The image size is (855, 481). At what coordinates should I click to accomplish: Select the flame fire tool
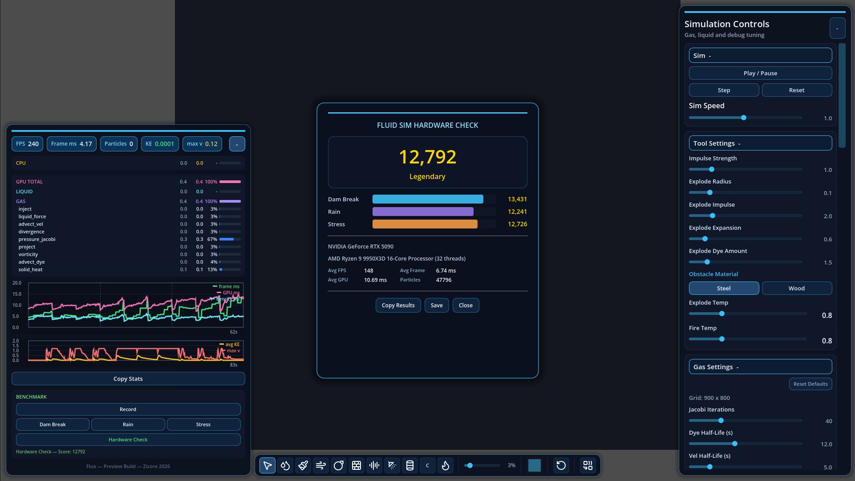click(x=446, y=465)
